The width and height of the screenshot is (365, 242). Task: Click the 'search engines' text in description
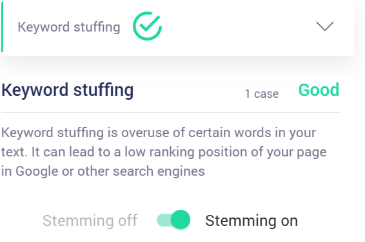click(159, 171)
